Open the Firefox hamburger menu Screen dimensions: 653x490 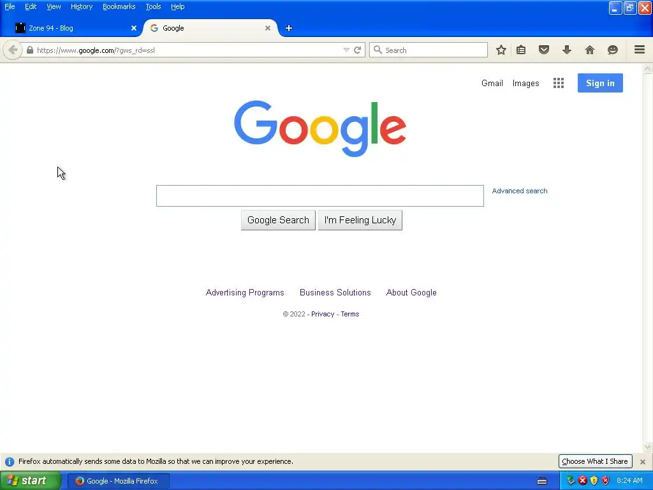(x=640, y=50)
